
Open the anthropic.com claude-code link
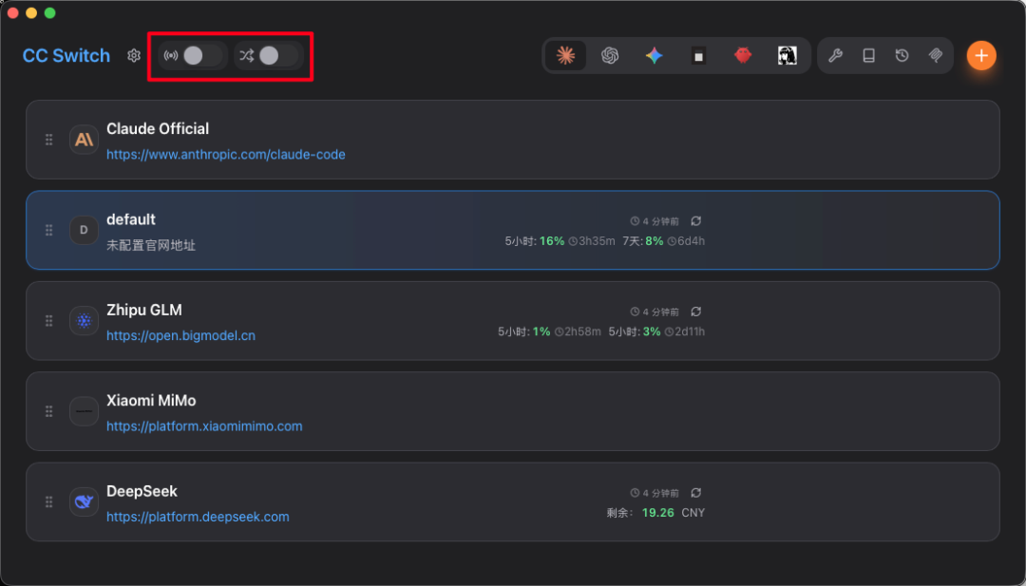225,154
